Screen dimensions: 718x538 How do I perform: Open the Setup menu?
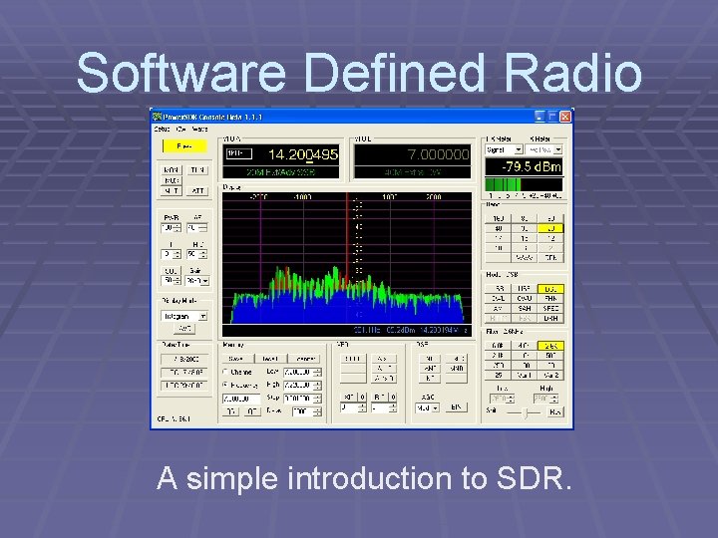point(162,130)
